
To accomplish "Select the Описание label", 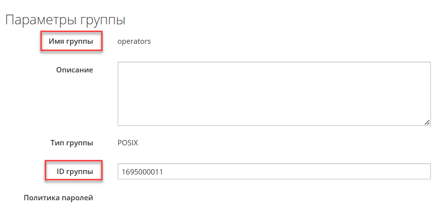I will (74, 70).
